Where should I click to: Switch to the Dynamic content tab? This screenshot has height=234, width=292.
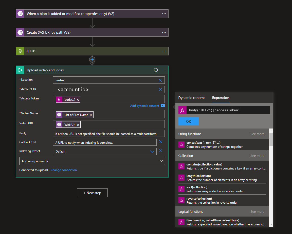tap(191, 98)
